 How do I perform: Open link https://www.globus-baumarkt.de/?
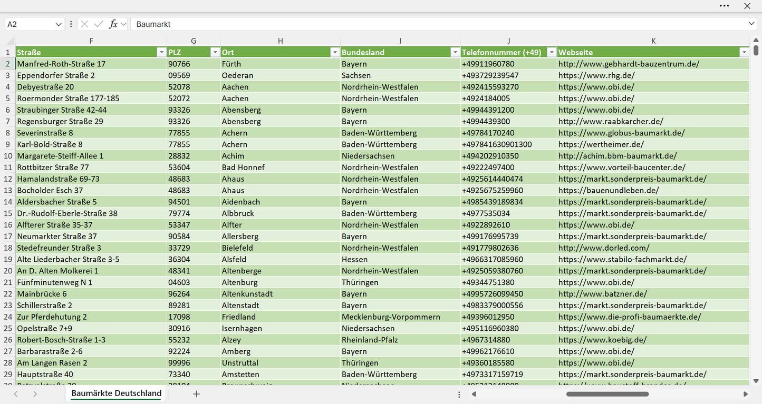(x=621, y=133)
